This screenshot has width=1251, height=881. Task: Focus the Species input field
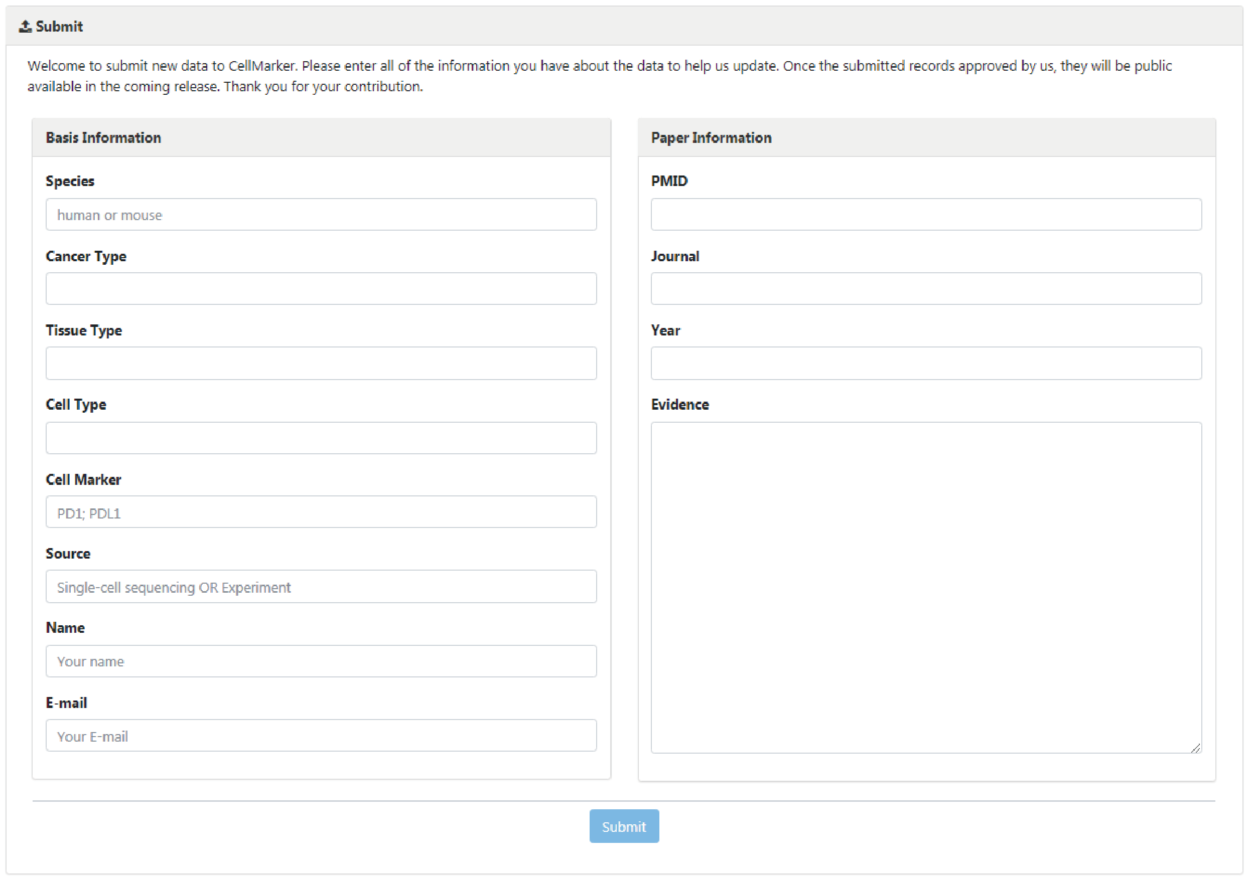point(321,215)
